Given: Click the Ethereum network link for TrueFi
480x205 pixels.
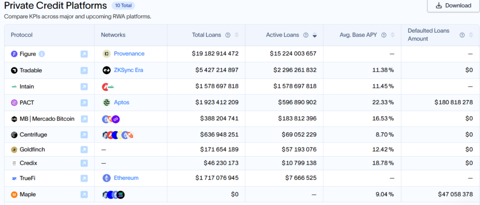Looking at the screenshot, I should pos(126,178).
